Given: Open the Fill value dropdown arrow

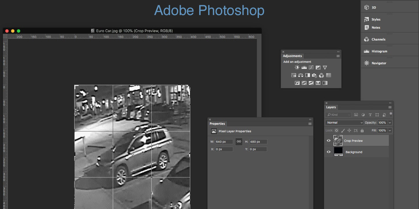Looking at the screenshot, I should [390, 131].
